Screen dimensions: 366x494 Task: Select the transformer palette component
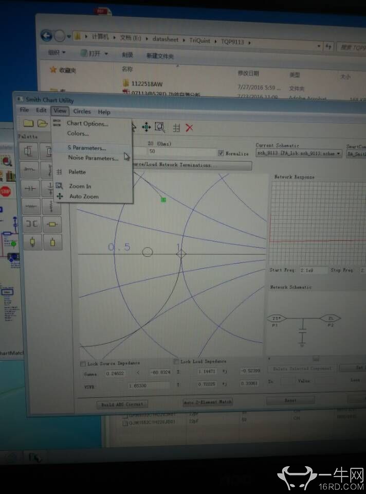coord(32,224)
